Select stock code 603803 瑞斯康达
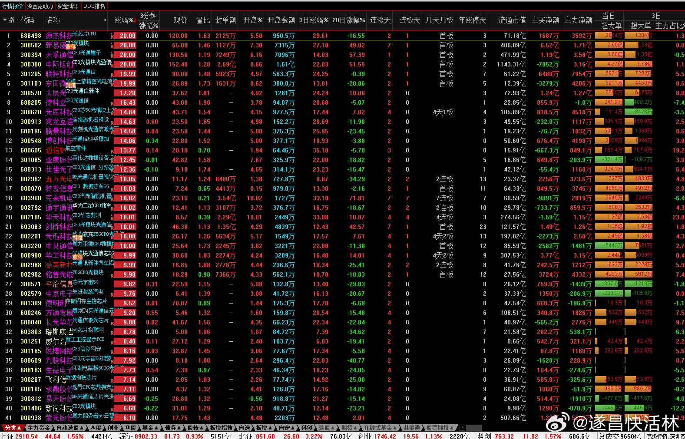Viewport: 685px width, 439px height. pos(31,332)
